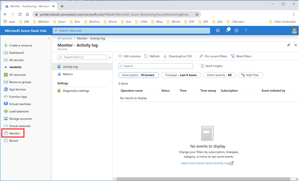
Task: Pin the Activity log blade to dashboard
Action: [288, 45]
